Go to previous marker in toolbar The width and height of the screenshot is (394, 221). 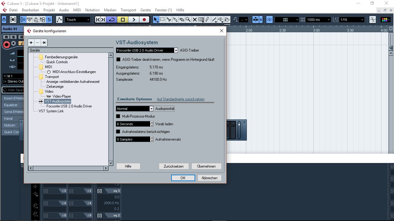coord(98,20)
